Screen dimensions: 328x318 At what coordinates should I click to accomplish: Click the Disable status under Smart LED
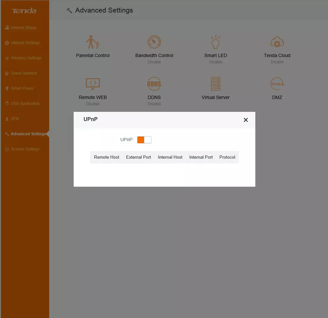(x=215, y=62)
